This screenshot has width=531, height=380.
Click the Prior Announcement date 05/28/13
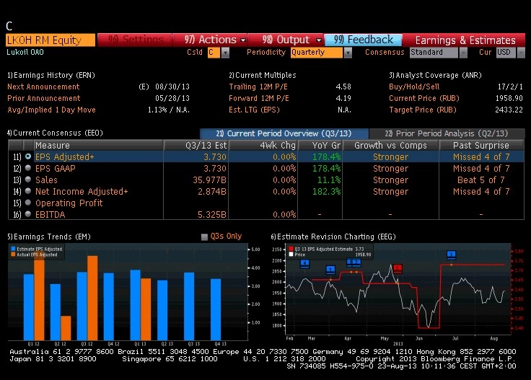[x=172, y=98]
